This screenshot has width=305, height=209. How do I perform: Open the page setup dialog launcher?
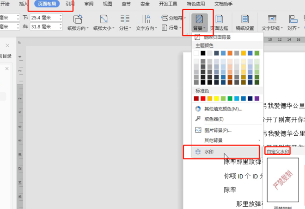186,34
